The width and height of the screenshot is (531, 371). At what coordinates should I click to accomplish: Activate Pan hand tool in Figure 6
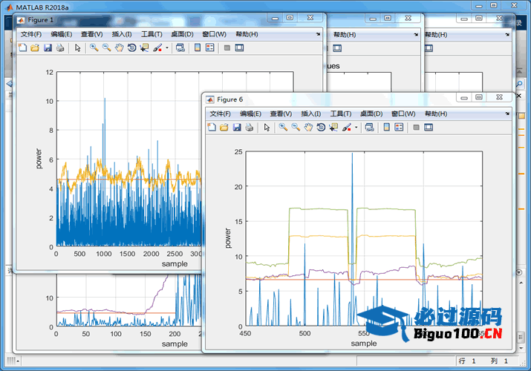(308, 127)
